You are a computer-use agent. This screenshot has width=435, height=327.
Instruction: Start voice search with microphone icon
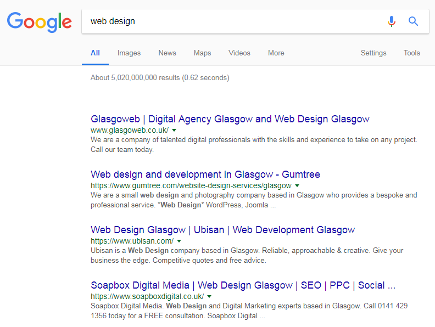[x=392, y=21]
